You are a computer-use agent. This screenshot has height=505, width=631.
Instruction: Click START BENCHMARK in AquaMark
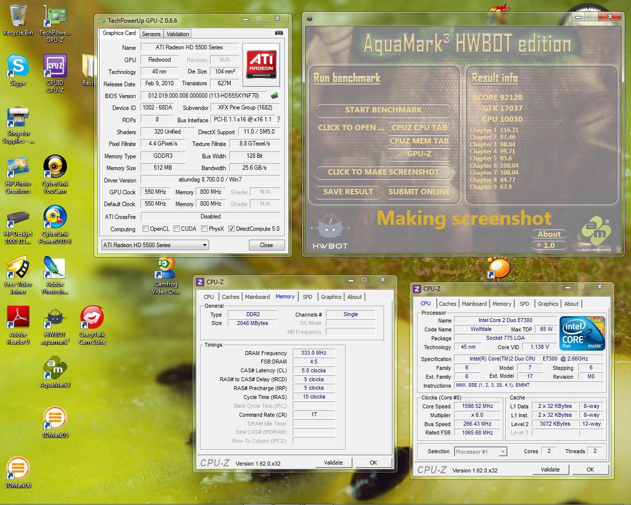(384, 110)
